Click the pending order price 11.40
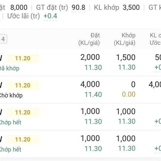 click(x=93, y=94)
